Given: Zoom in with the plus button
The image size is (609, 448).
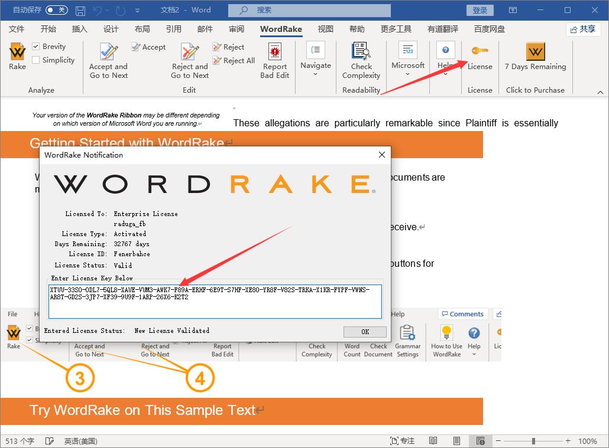Looking at the screenshot, I should tap(568, 441).
